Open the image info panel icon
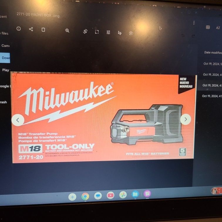222x222 pixels. tap(19, 29)
